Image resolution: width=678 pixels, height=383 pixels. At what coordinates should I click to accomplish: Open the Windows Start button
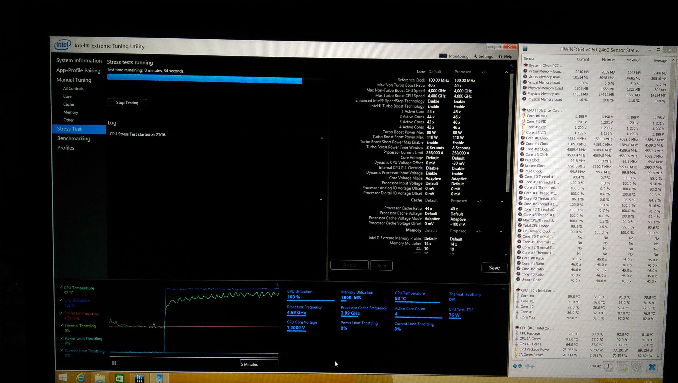[x=63, y=377]
